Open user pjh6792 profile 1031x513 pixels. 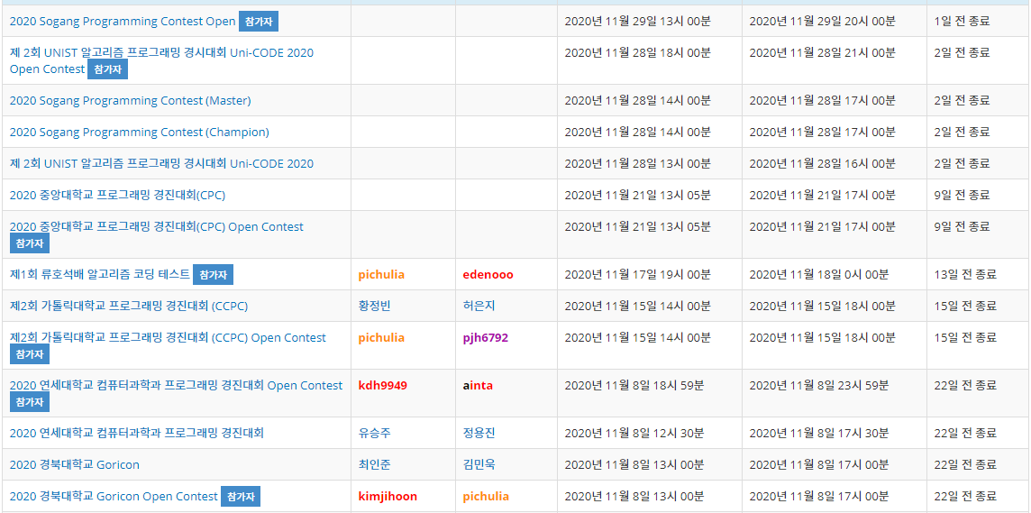point(486,338)
